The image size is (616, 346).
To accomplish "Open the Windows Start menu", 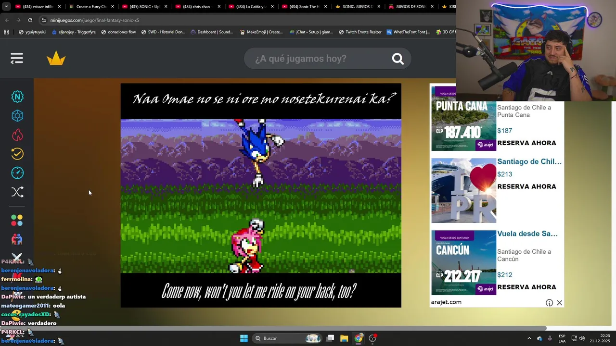I will (x=244, y=338).
